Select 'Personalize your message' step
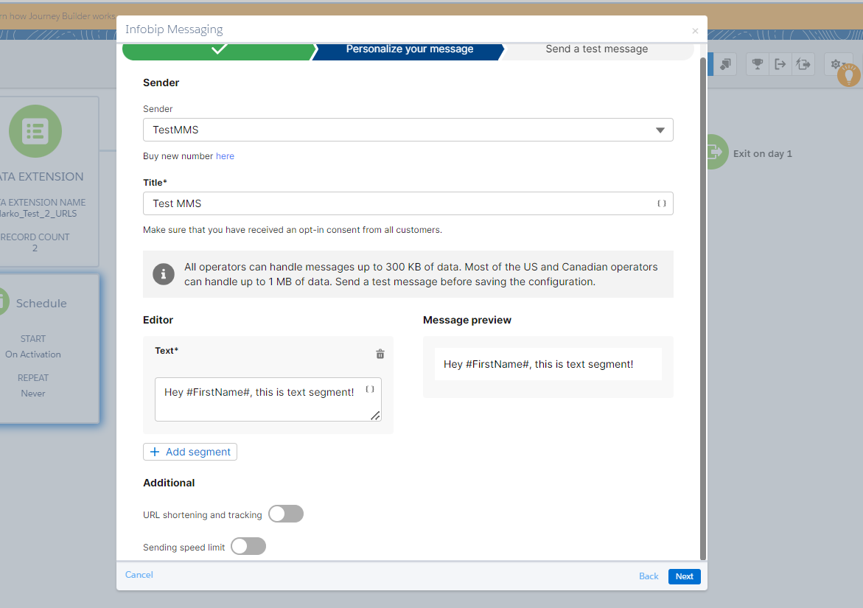 pos(409,49)
